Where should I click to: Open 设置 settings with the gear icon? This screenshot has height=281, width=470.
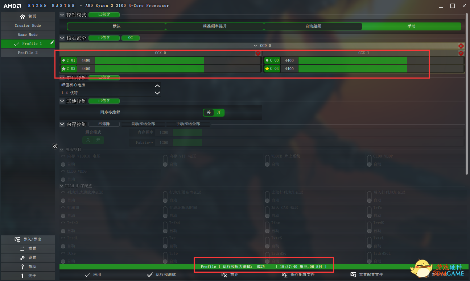(28, 257)
